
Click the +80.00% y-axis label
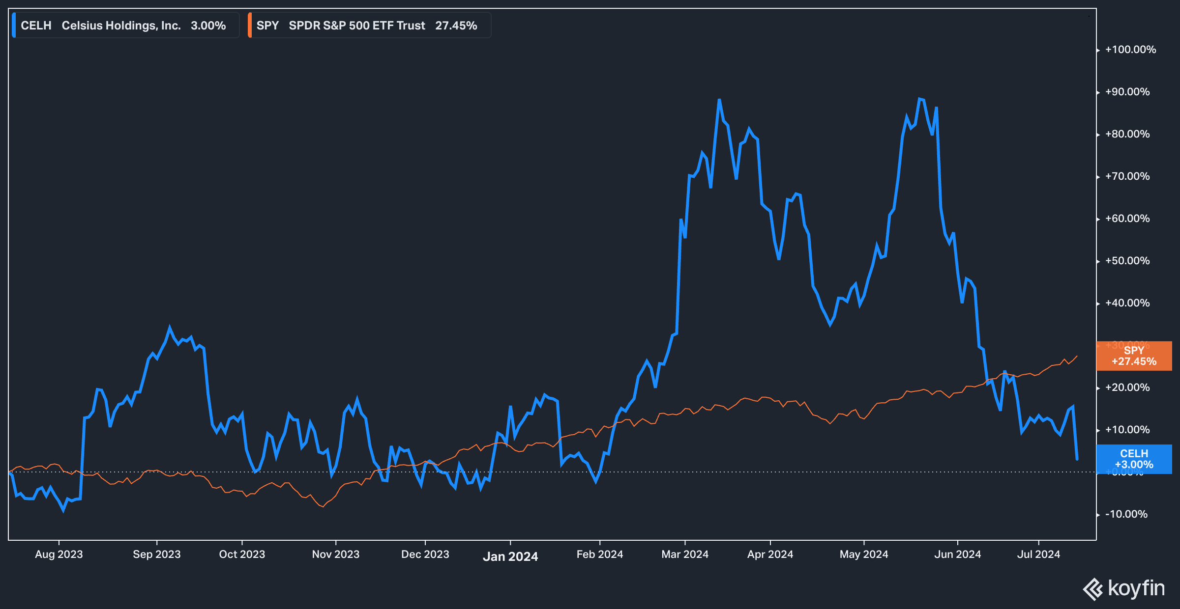pyautogui.click(x=1127, y=134)
